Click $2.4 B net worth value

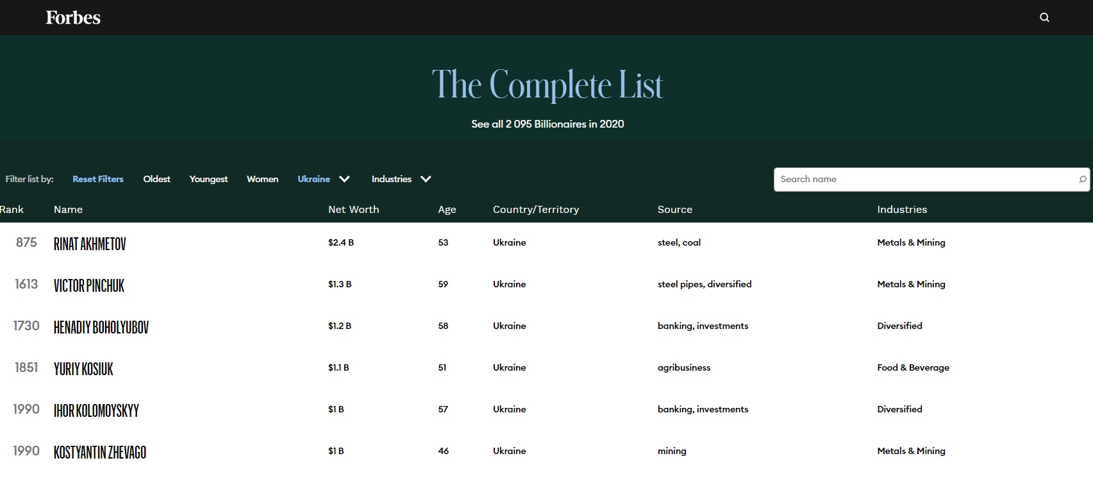tap(341, 242)
